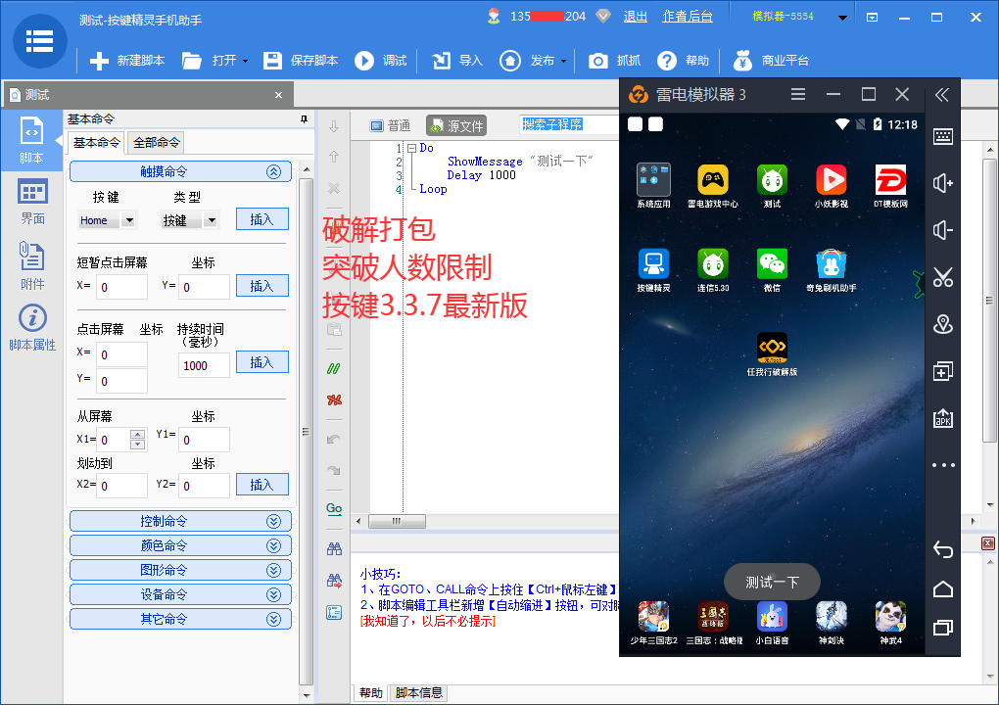Switch to the 基本命令 tab

point(96,142)
